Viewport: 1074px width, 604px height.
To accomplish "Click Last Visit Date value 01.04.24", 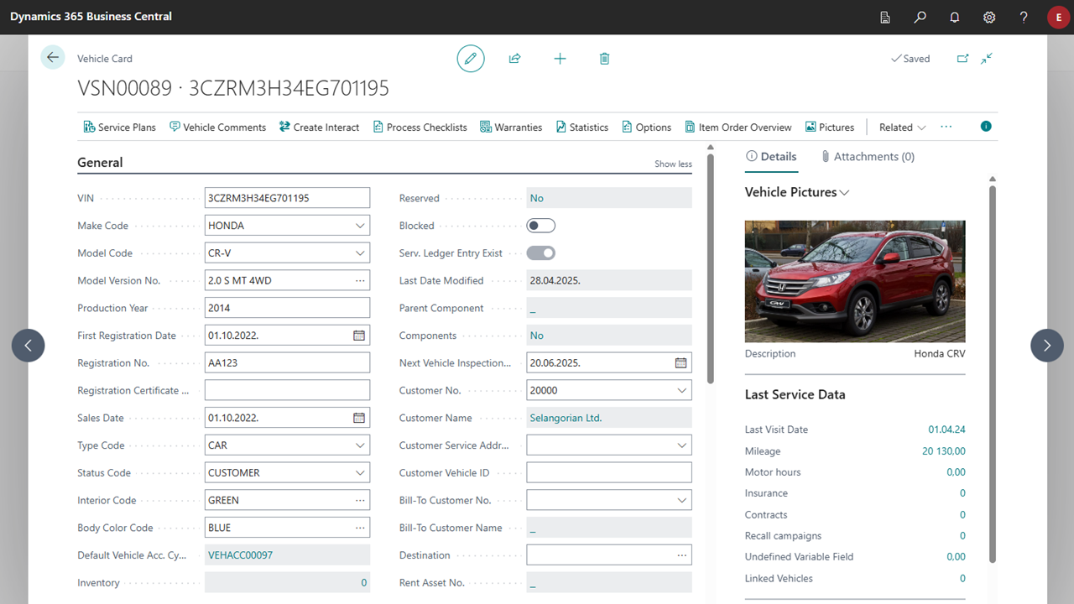I will [x=946, y=430].
